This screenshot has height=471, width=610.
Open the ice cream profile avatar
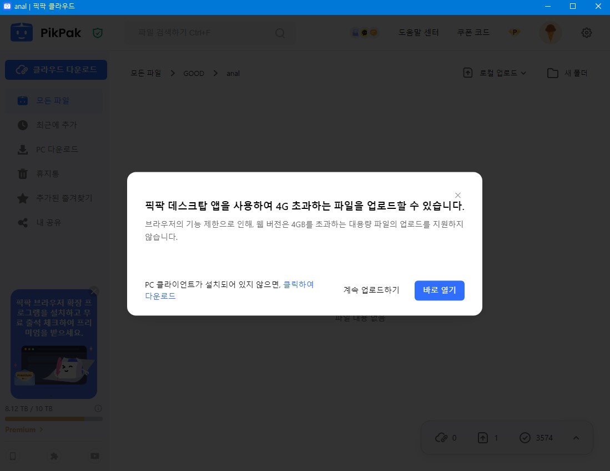550,33
